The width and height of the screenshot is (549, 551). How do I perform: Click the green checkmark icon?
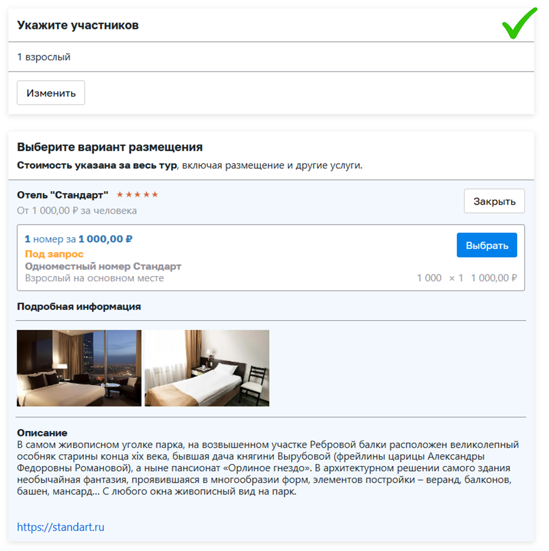[519, 23]
